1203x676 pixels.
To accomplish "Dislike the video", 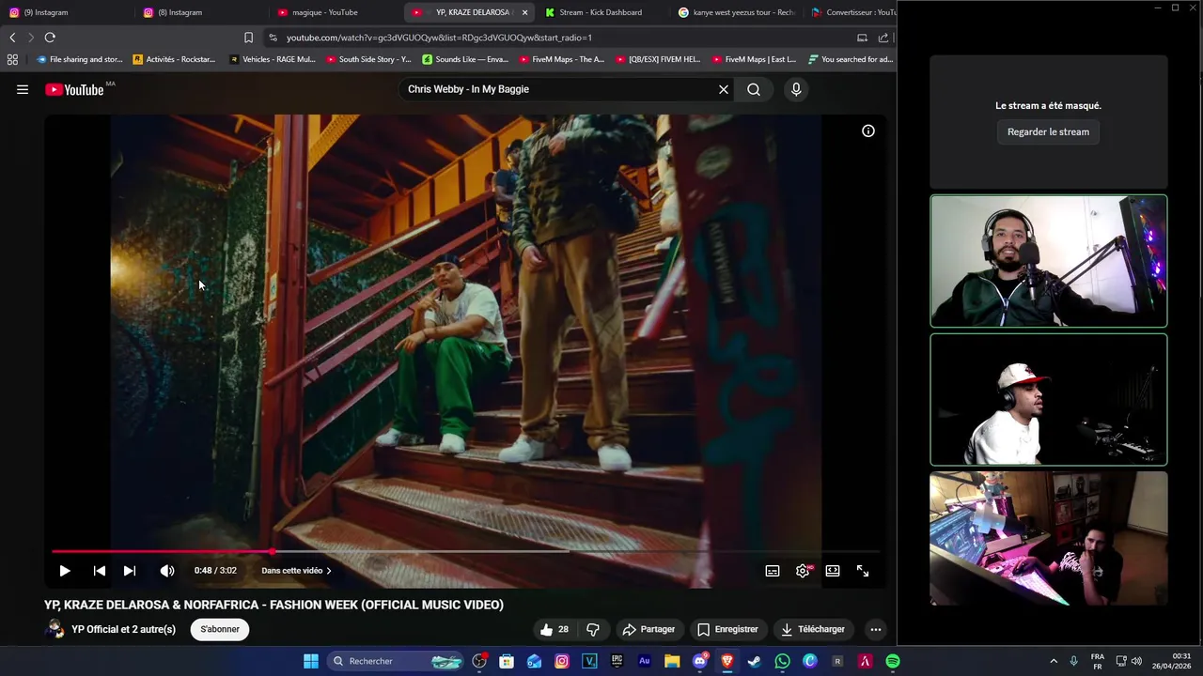I will coord(593,629).
